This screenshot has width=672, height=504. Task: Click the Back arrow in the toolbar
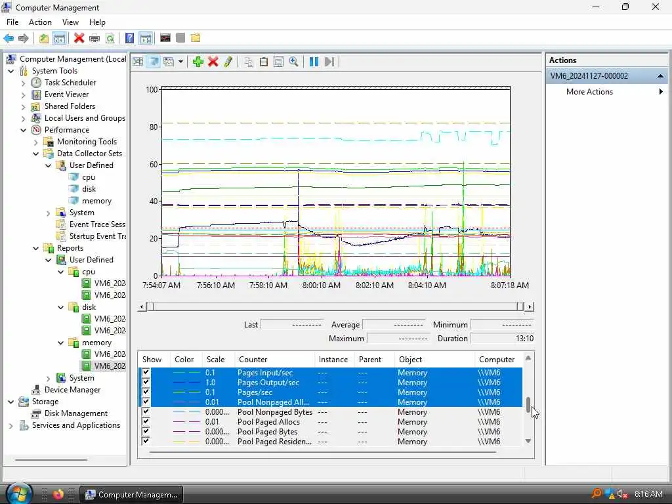point(9,38)
